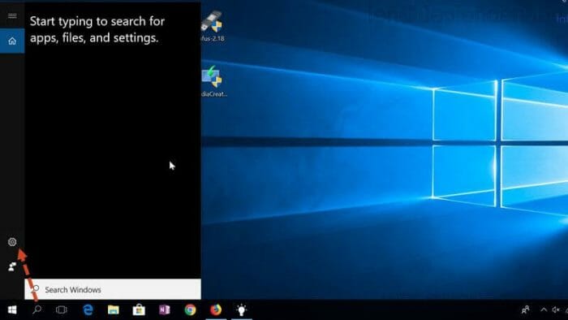Open the People icon in system tray
The height and width of the screenshot is (320, 568).
(525, 310)
